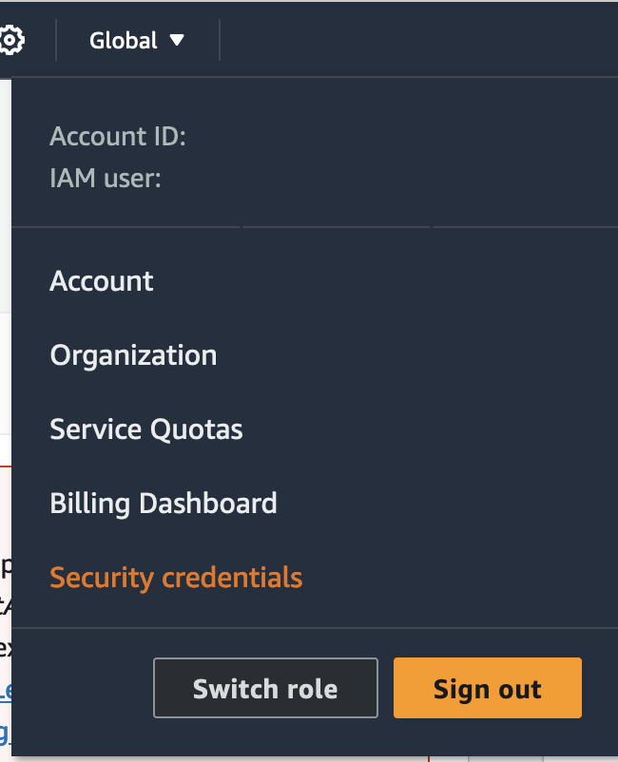Click the Account ID label
Image resolution: width=618 pixels, height=762 pixels.
click(118, 136)
